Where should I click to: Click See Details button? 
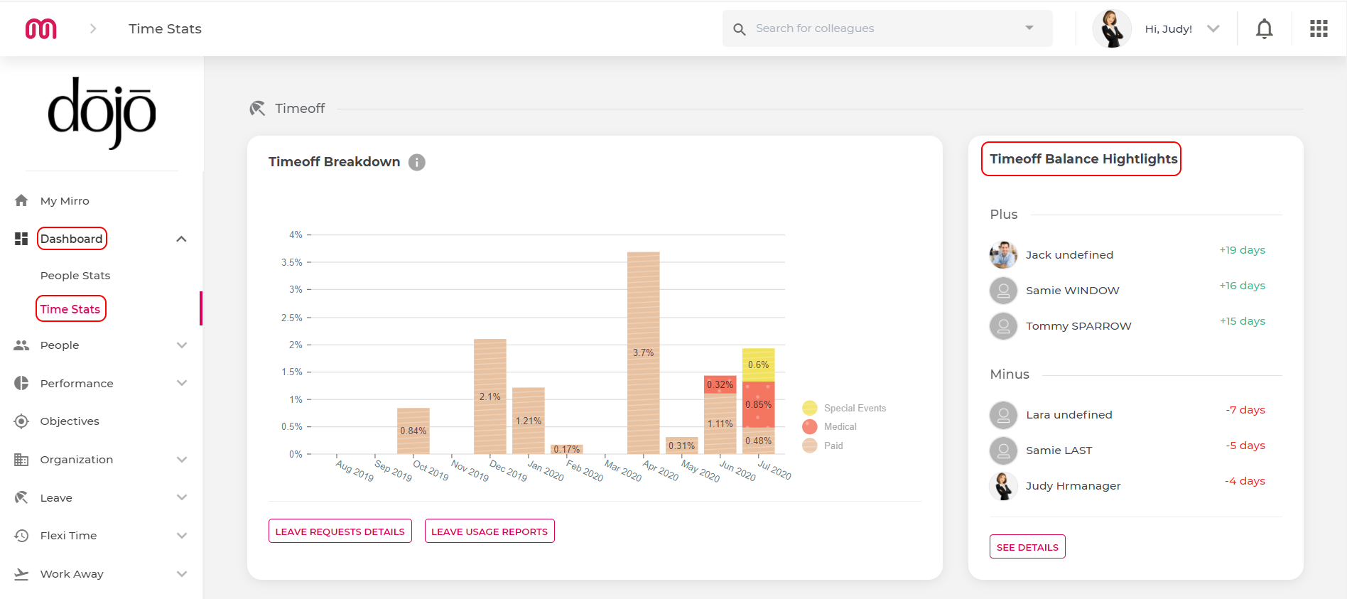point(1027,547)
